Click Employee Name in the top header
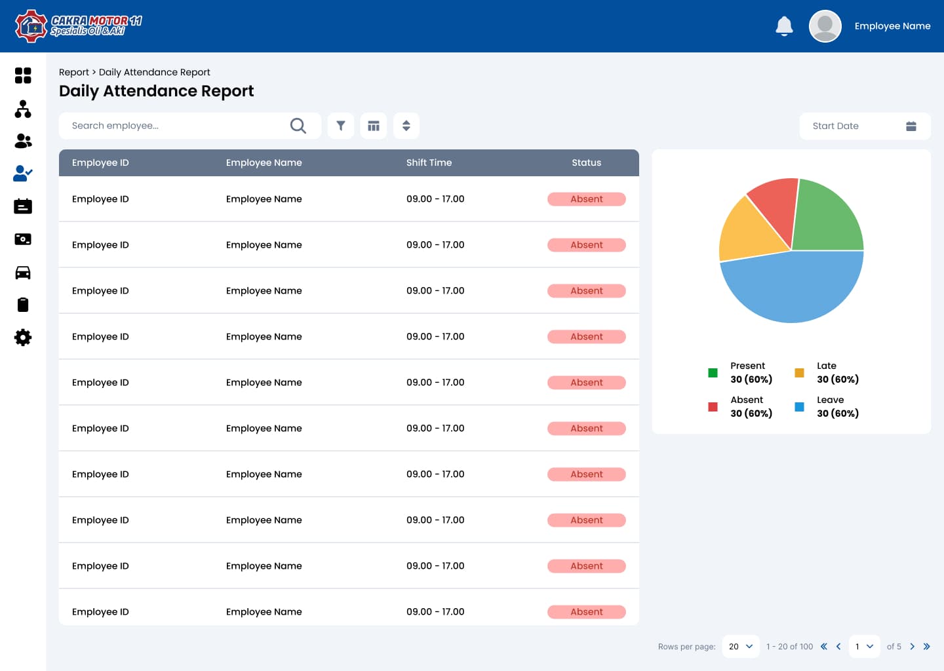Screen dimensions: 944x671 pyautogui.click(x=893, y=26)
